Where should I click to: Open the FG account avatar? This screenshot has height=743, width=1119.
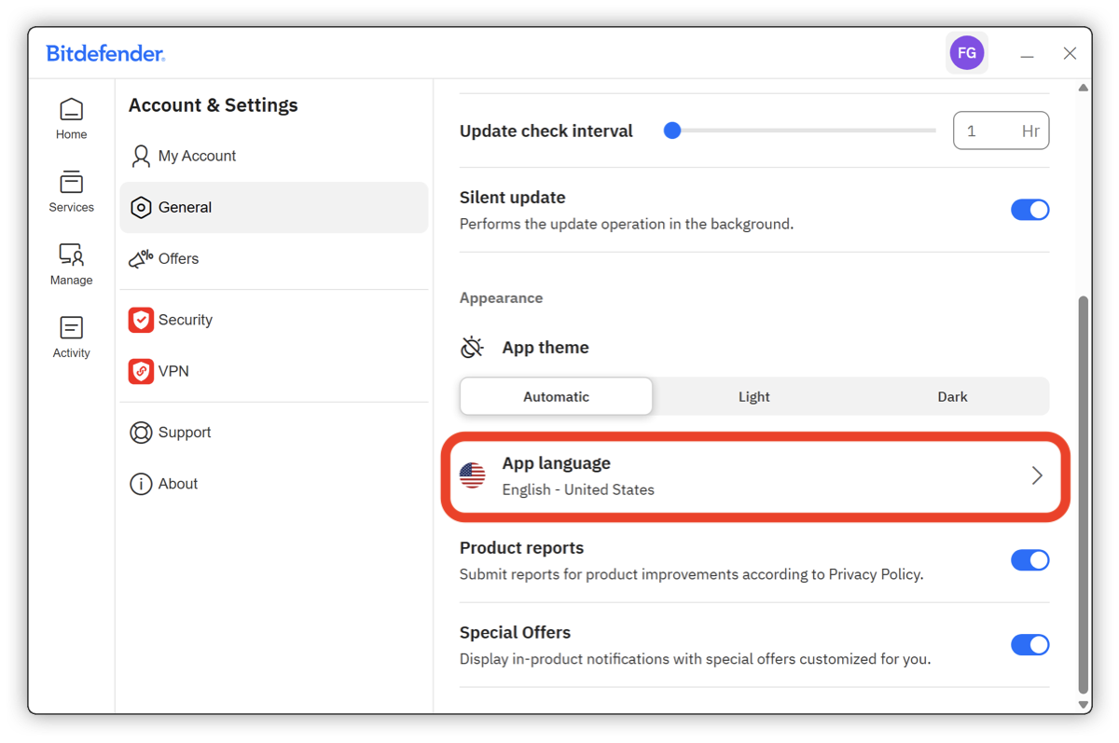click(967, 53)
